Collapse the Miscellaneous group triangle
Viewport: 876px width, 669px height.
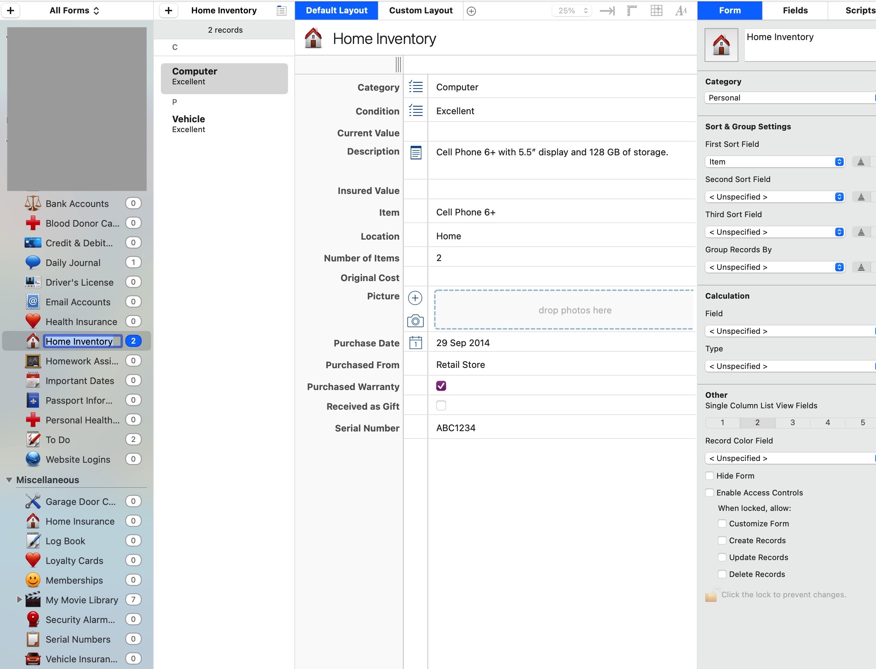9,480
